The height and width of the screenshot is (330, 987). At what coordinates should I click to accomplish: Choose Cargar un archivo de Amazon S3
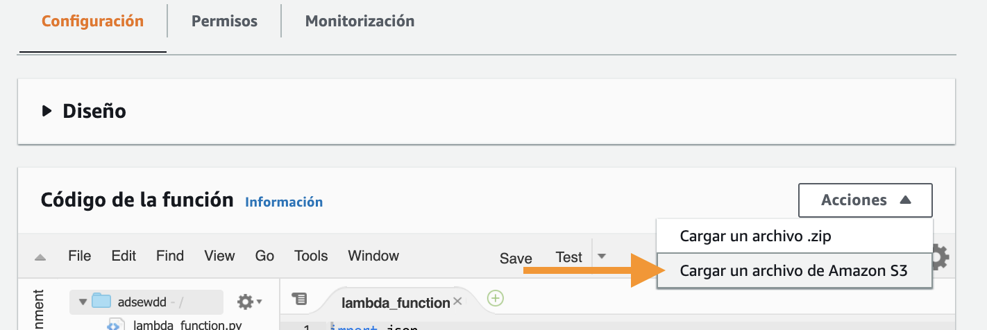coord(795,271)
